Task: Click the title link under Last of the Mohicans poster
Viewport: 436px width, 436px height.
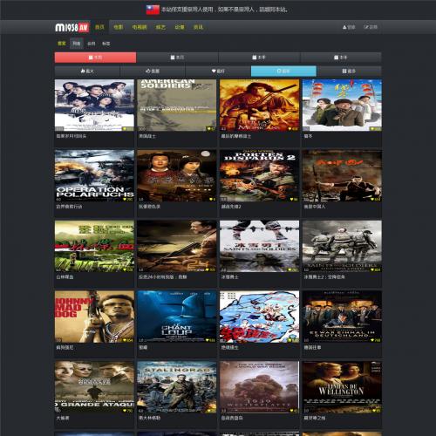Action: point(236,136)
